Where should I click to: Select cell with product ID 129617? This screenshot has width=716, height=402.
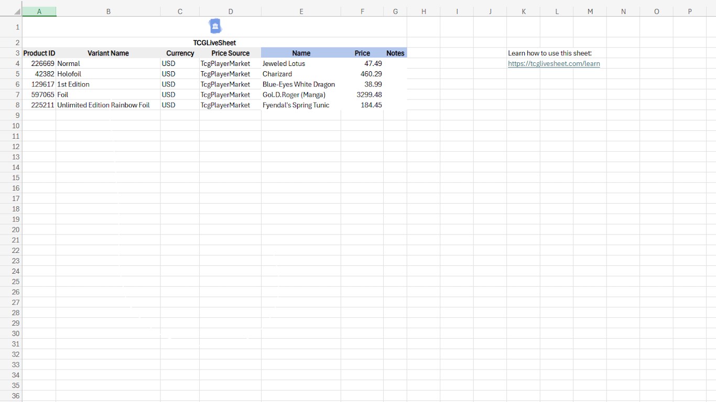[x=39, y=84]
